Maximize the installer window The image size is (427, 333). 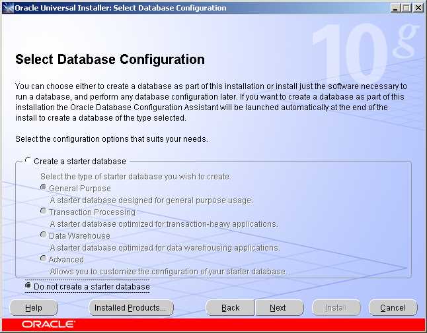click(407, 8)
